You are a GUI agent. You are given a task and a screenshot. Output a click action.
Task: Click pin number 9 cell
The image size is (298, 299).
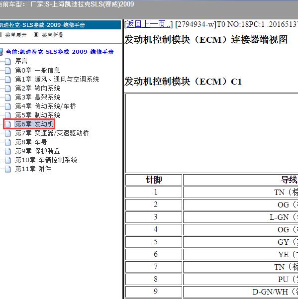tap(154, 292)
